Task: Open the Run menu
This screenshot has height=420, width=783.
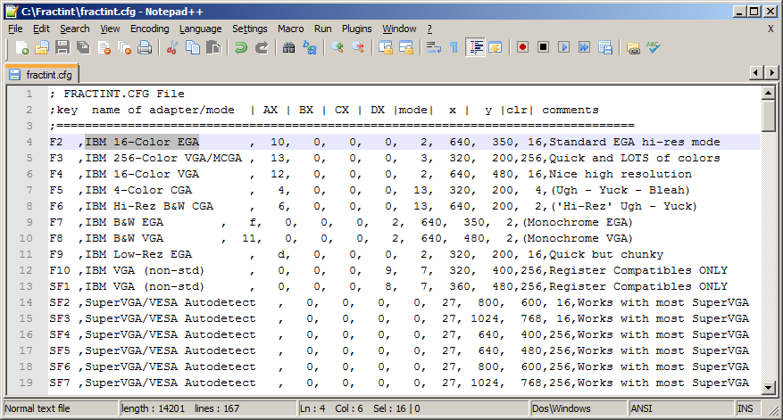Action: (x=322, y=29)
